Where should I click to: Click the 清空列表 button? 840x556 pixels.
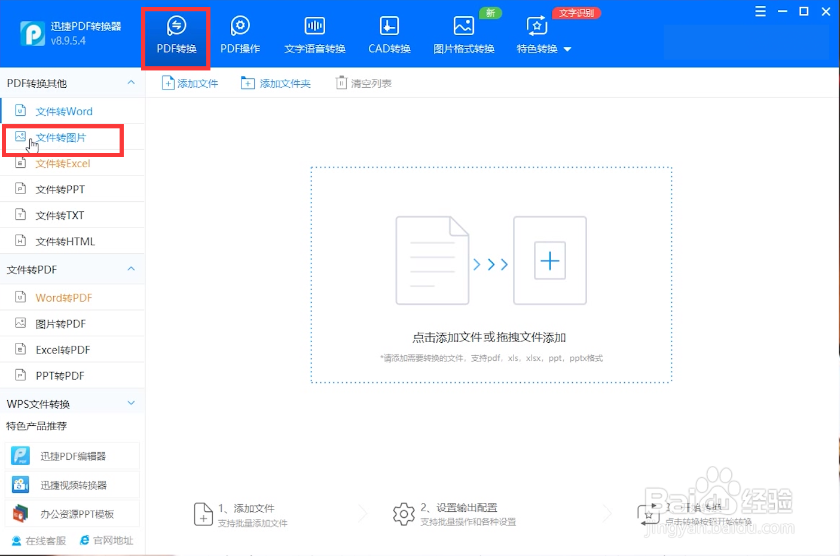pyautogui.click(x=364, y=83)
